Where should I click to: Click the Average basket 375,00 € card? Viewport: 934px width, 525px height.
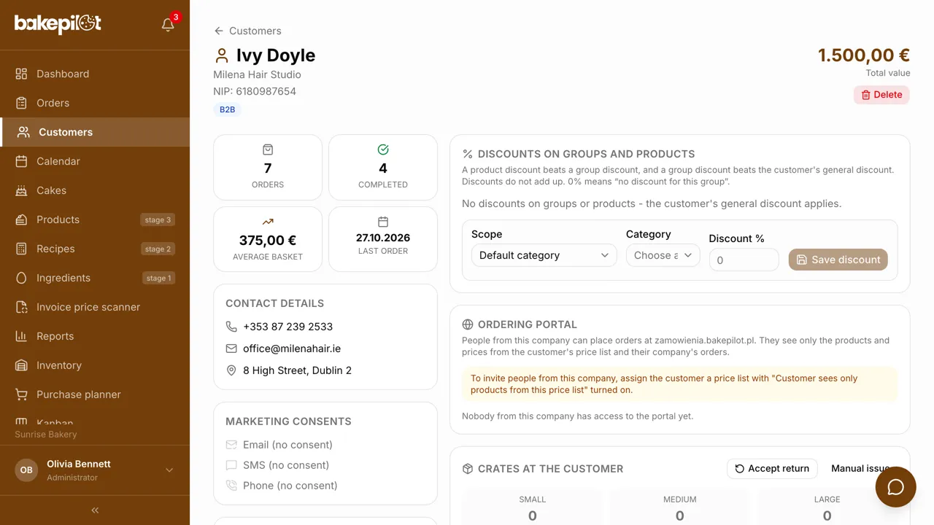[x=268, y=239]
